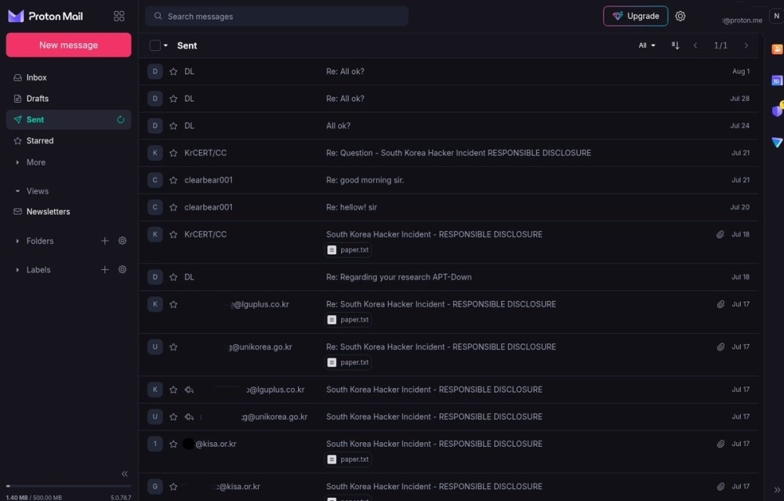Image resolution: width=784 pixels, height=501 pixels.
Task: Collapse the sidebar with double-chevron icon
Action: coord(124,474)
